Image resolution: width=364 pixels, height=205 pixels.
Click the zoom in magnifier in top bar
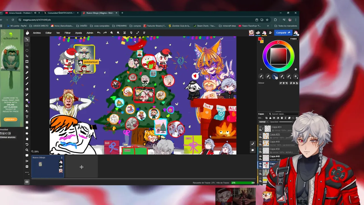(x=112, y=33)
